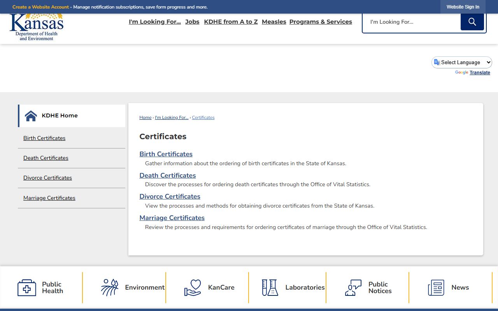Image resolution: width=498 pixels, height=311 pixels.
Task: Click the Translate link under the language selector
Action: click(480, 73)
